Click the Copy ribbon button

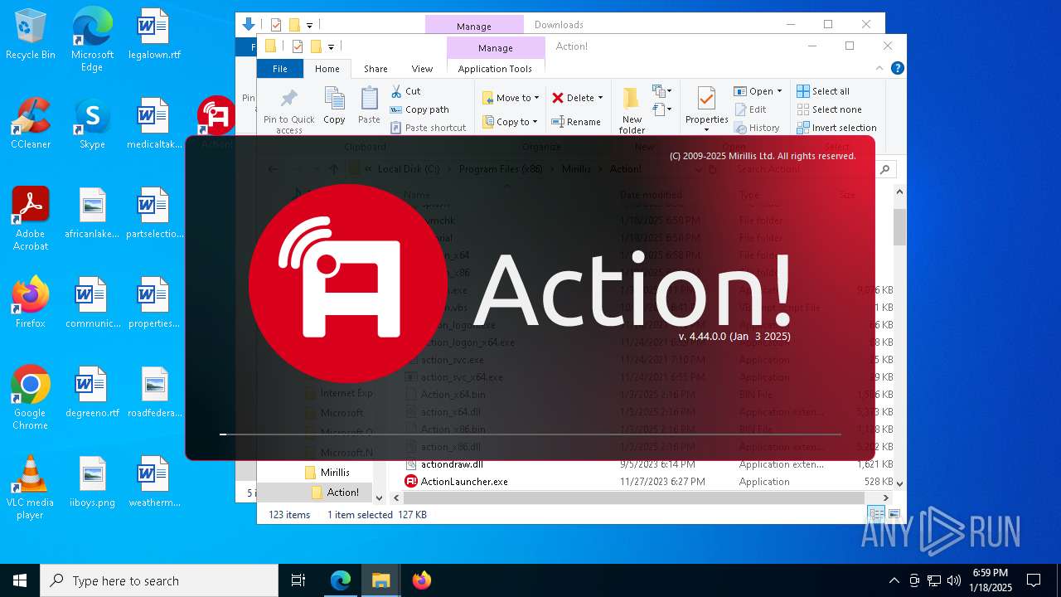click(x=334, y=106)
